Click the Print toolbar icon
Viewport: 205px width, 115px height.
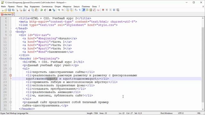tap(24, 10)
